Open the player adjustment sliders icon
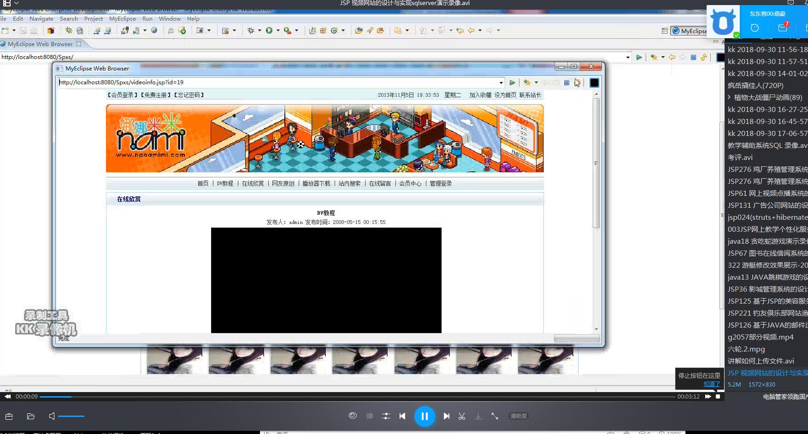 [386, 416]
